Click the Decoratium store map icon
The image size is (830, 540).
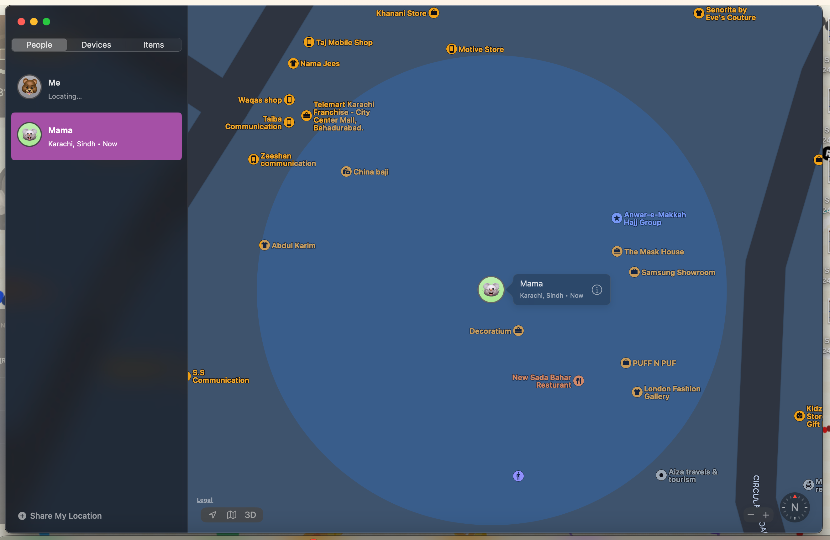[x=518, y=330]
